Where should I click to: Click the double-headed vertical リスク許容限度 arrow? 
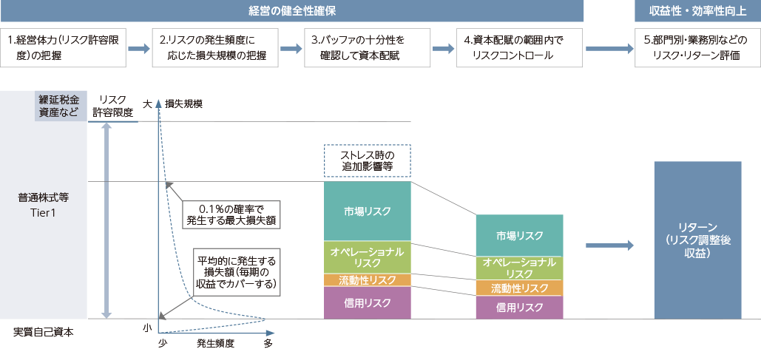tap(108, 220)
